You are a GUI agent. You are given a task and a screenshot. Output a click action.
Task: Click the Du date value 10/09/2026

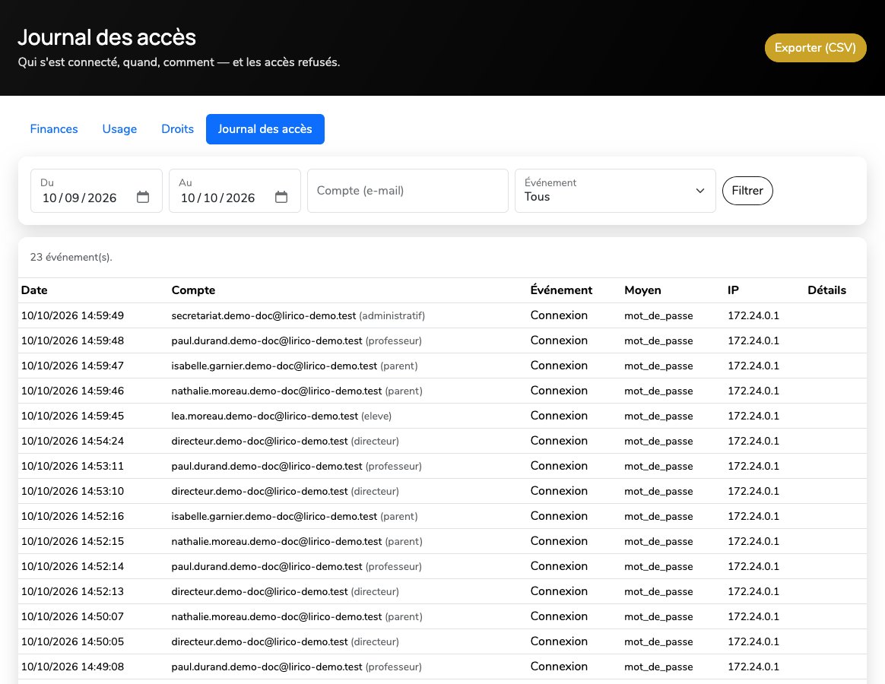[80, 198]
